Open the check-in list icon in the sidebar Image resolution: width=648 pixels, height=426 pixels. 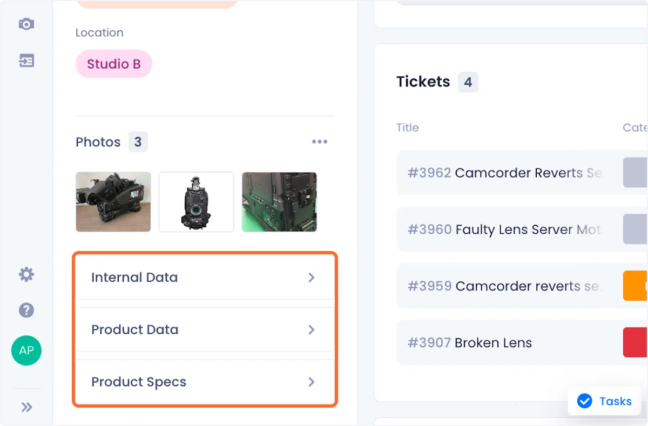(x=26, y=60)
